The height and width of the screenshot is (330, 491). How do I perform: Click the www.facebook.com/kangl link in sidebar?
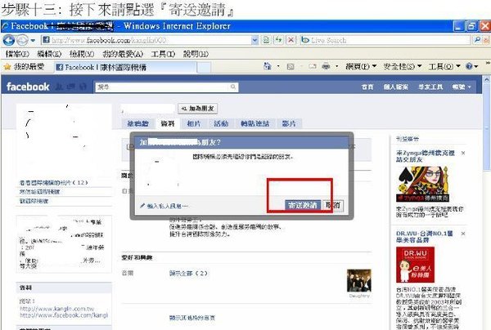[64, 315]
